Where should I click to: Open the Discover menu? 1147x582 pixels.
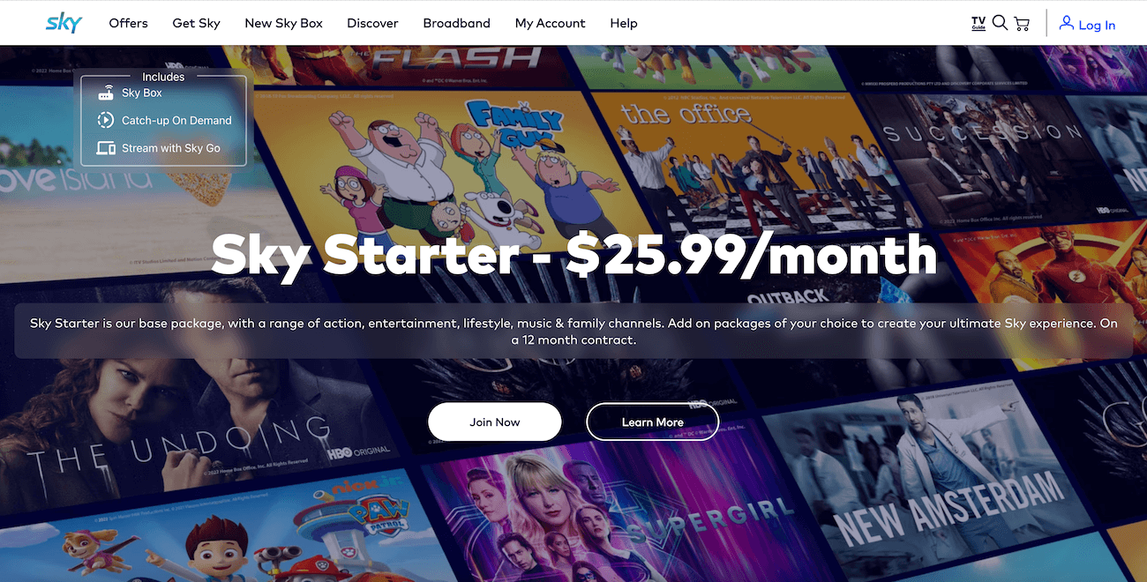[372, 23]
